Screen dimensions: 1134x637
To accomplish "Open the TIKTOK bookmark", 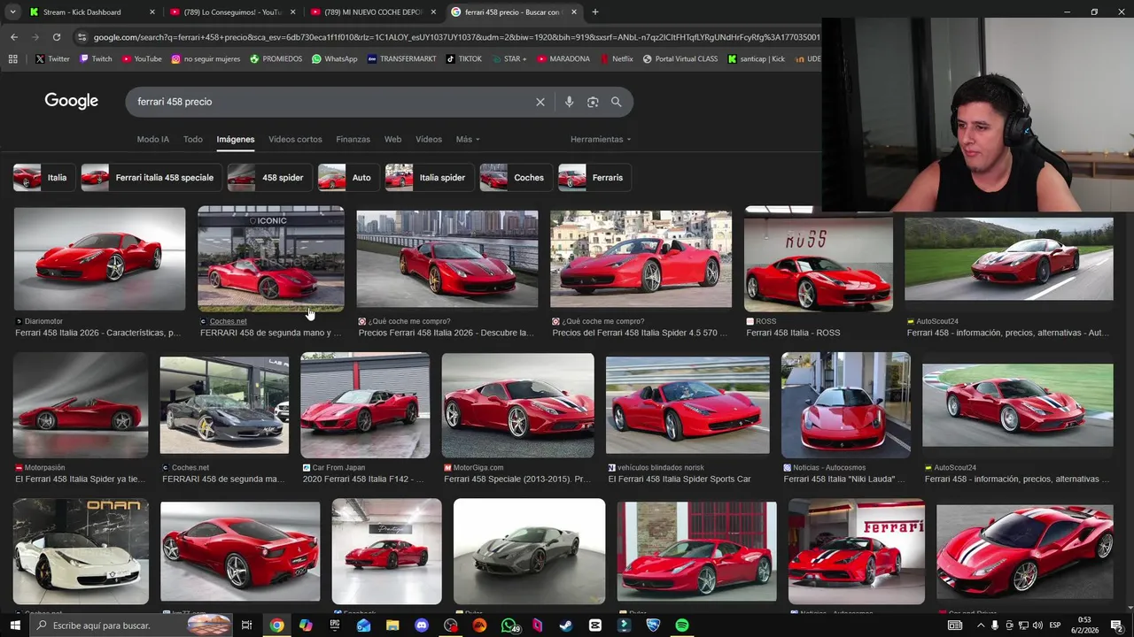I will point(464,59).
